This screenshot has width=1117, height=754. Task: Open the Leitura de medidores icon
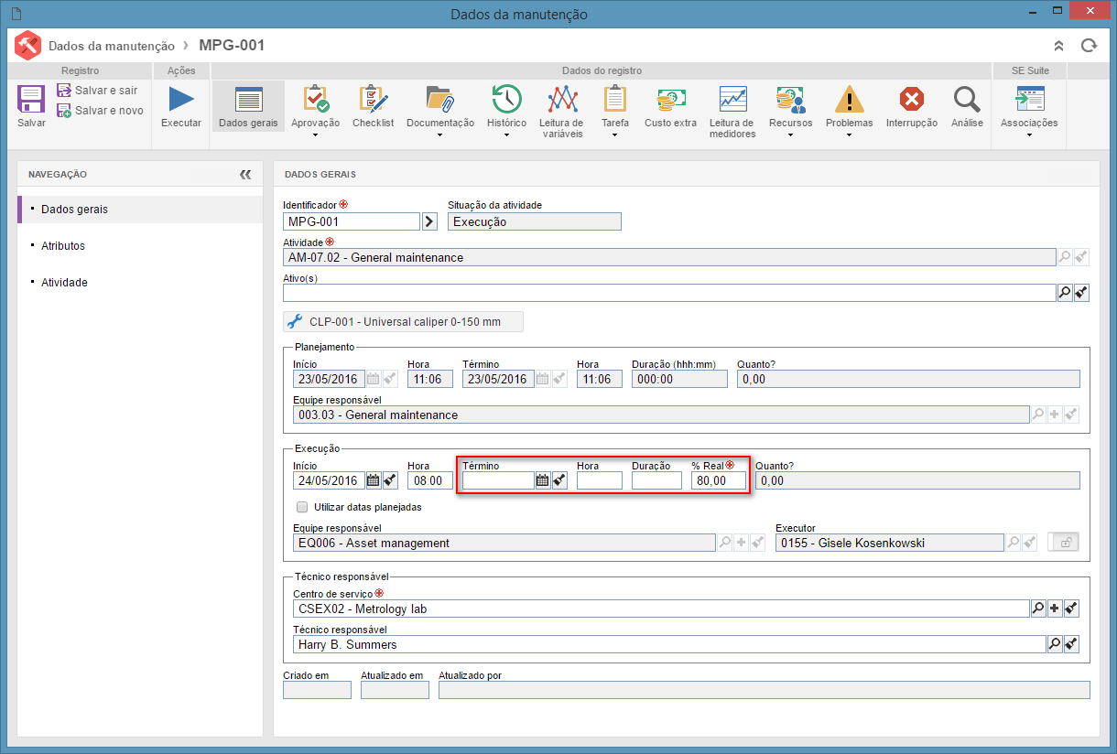point(732,99)
